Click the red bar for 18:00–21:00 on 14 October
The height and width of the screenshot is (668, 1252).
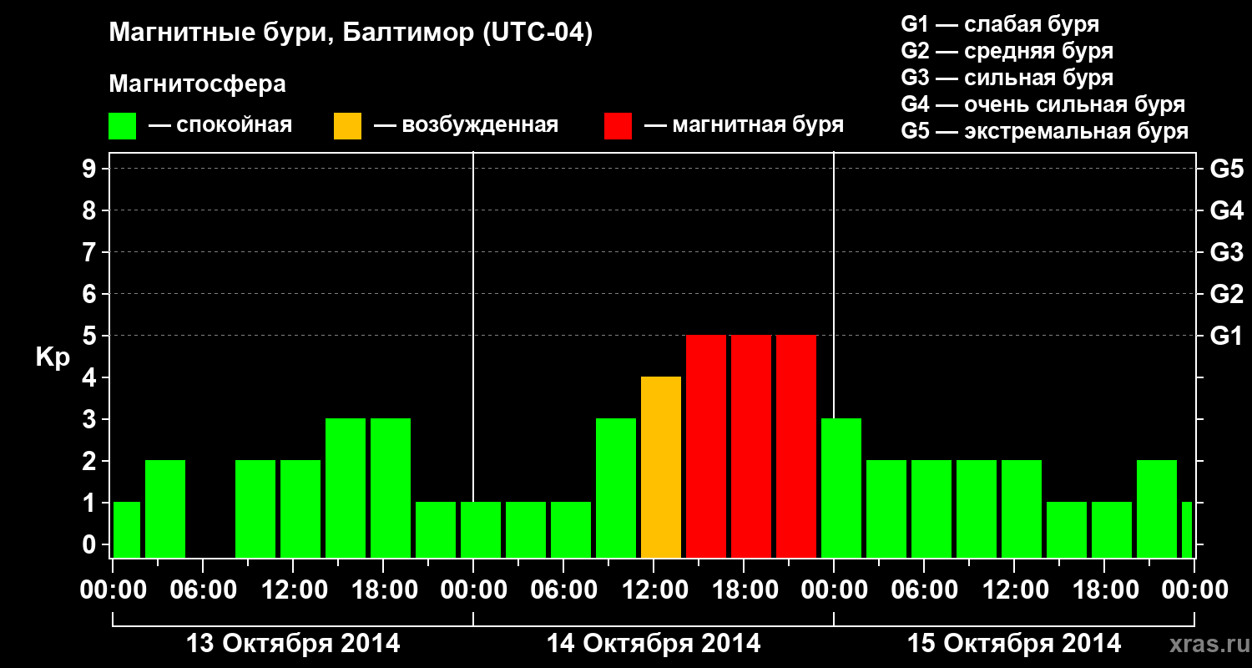751,446
